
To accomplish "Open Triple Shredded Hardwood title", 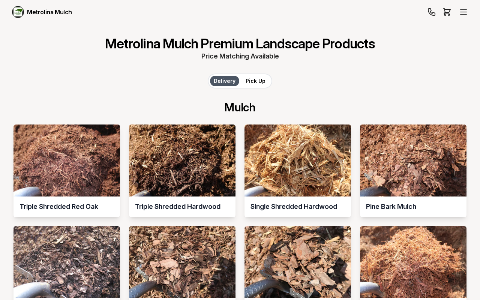I will tap(178, 207).
